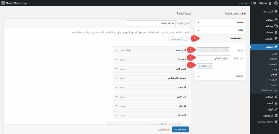Click the pin icon for posts
Screen dimensions: 279x134
pos(276,20)
